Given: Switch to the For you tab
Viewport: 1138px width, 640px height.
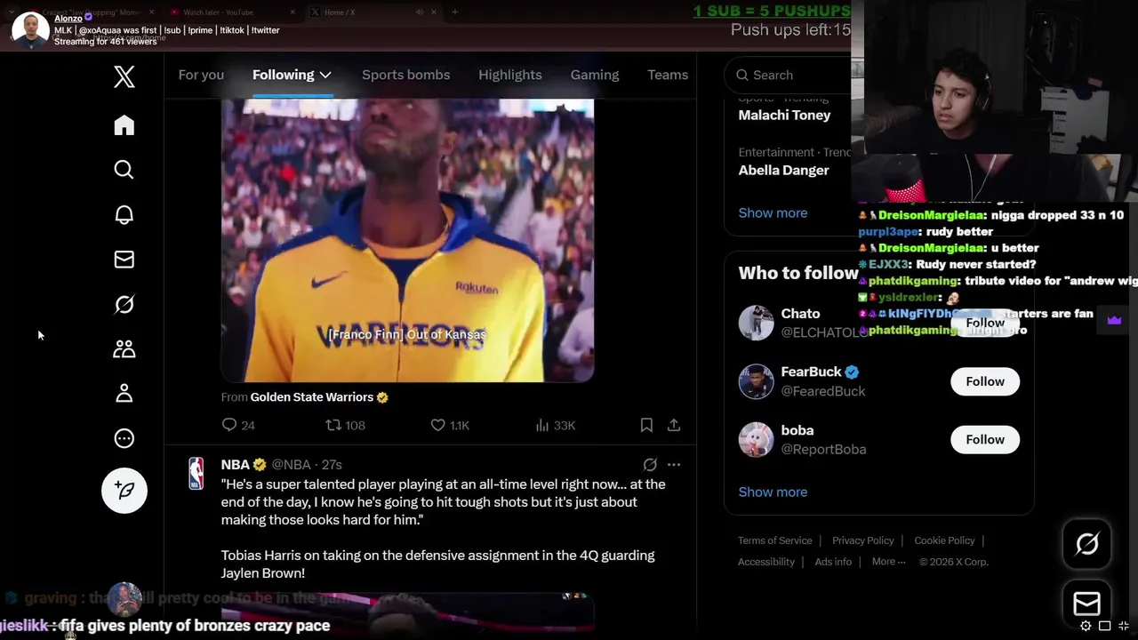Looking at the screenshot, I should tap(201, 75).
